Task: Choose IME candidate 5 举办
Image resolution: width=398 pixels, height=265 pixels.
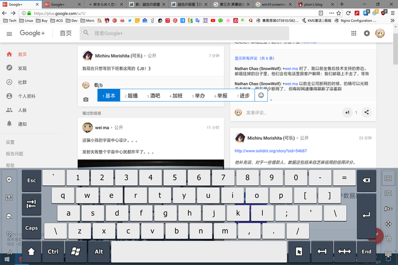Action: coord(198,96)
